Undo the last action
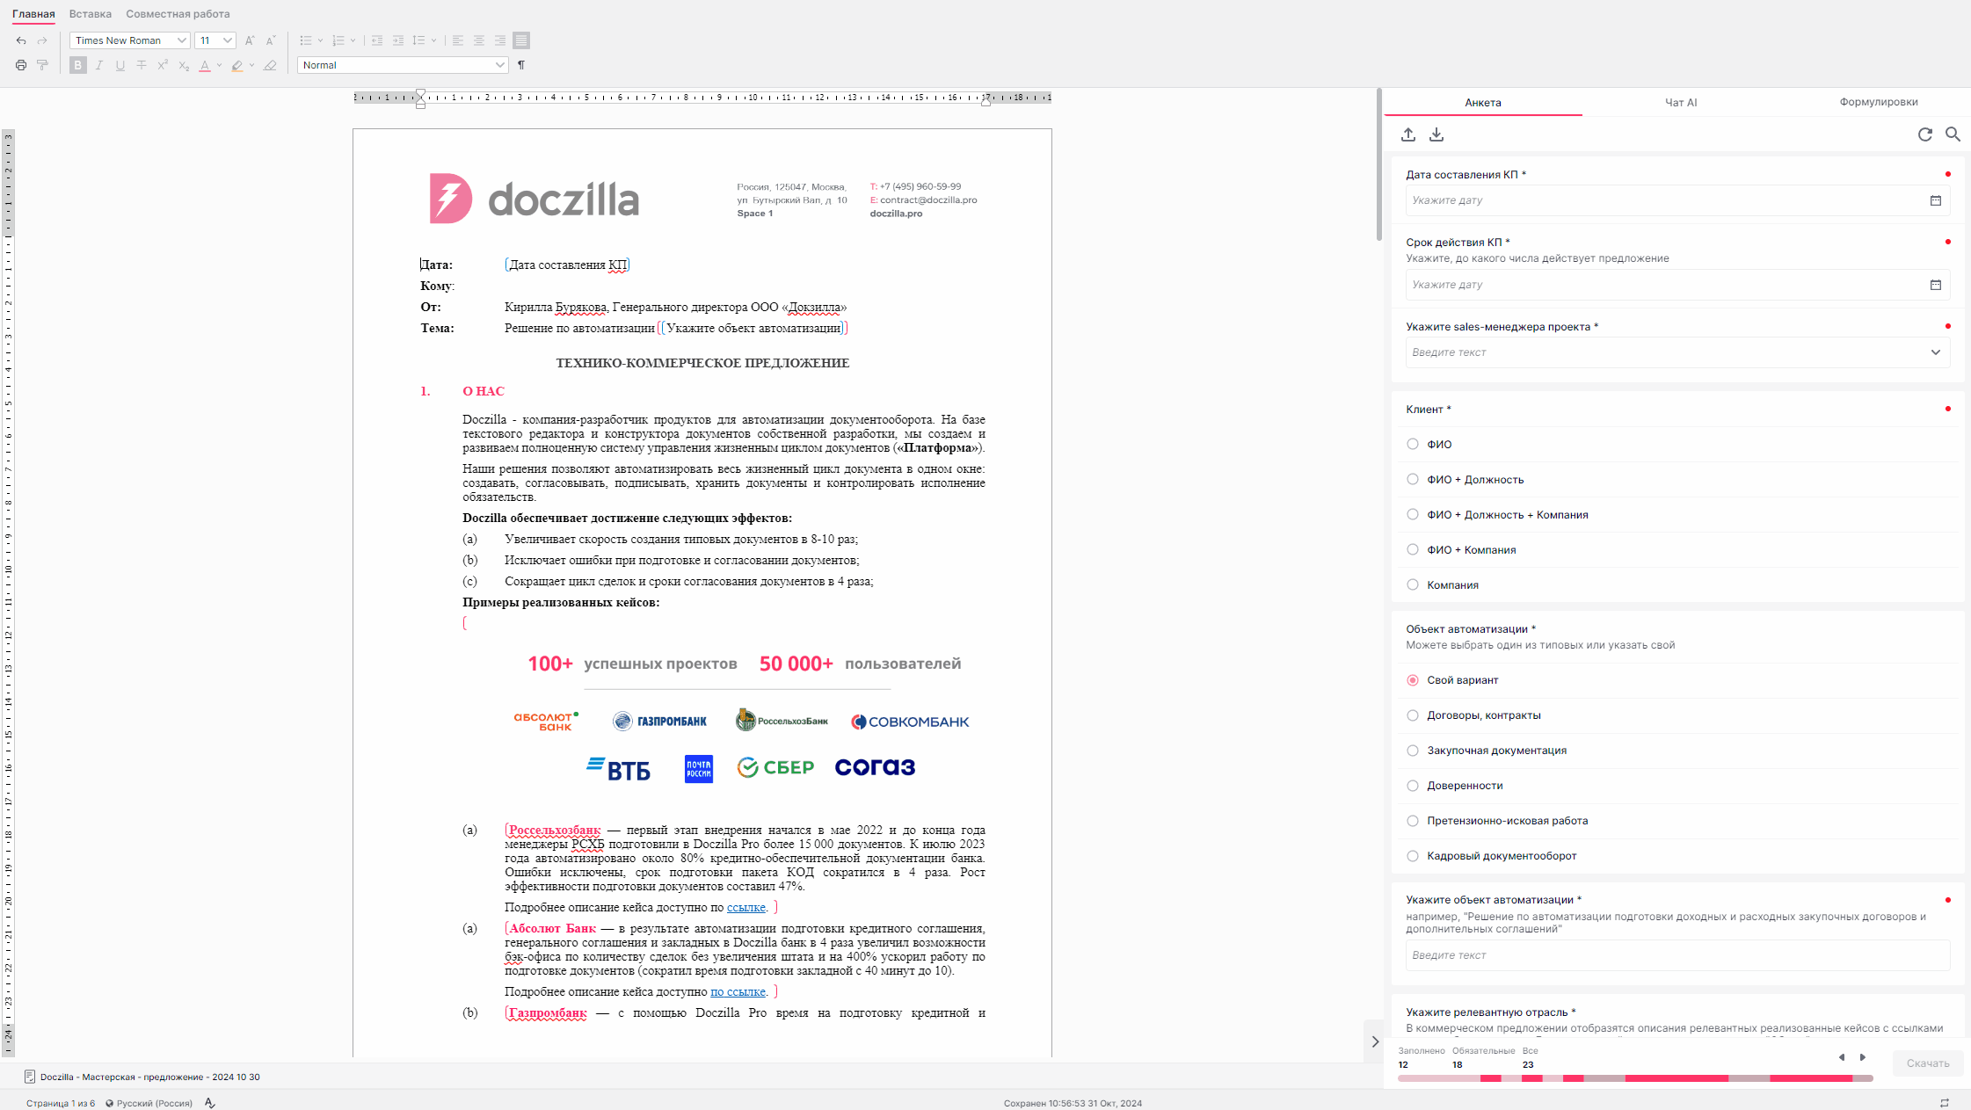Viewport: 1971px width, 1110px height. [21, 40]
